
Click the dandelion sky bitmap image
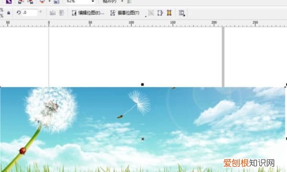tap(143, 129)
